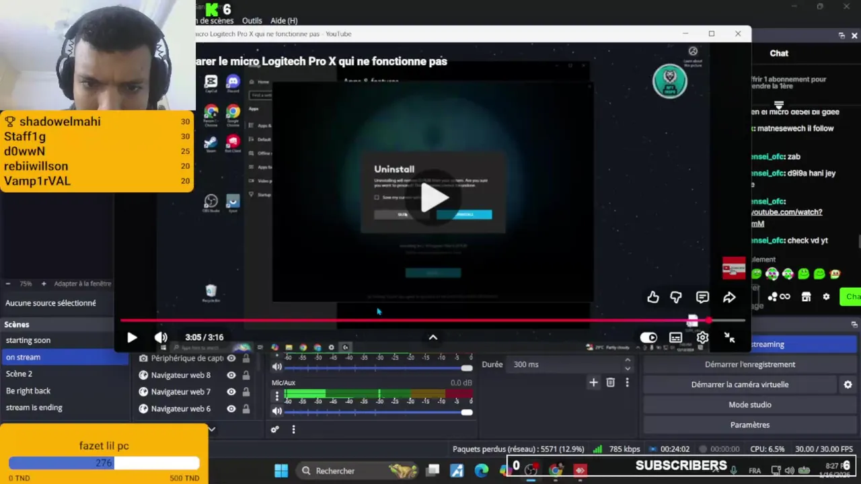Select the 'starting soon' scene
The height and width of the screenshot is (484, 861).
coord(64,340)
